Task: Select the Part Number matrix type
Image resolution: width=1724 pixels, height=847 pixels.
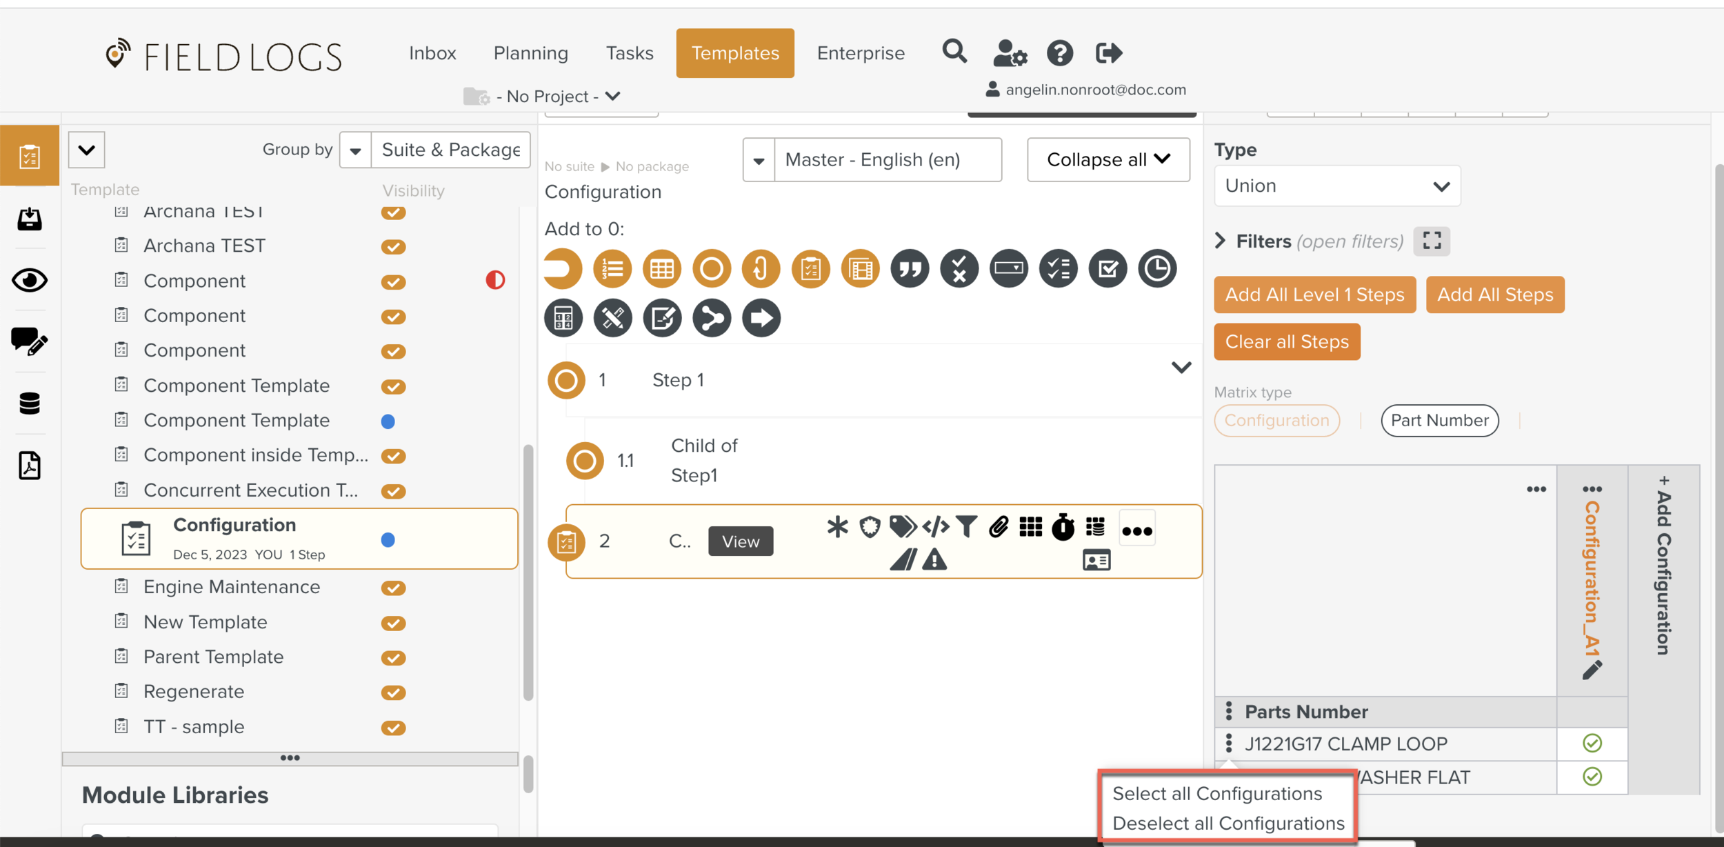Action: click(x=1439, y=420)
